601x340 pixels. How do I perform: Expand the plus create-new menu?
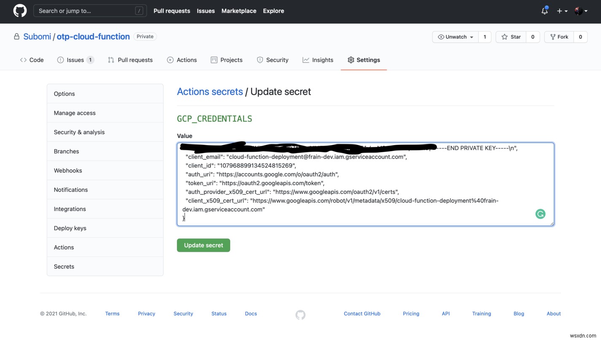[x=562, y=11]
